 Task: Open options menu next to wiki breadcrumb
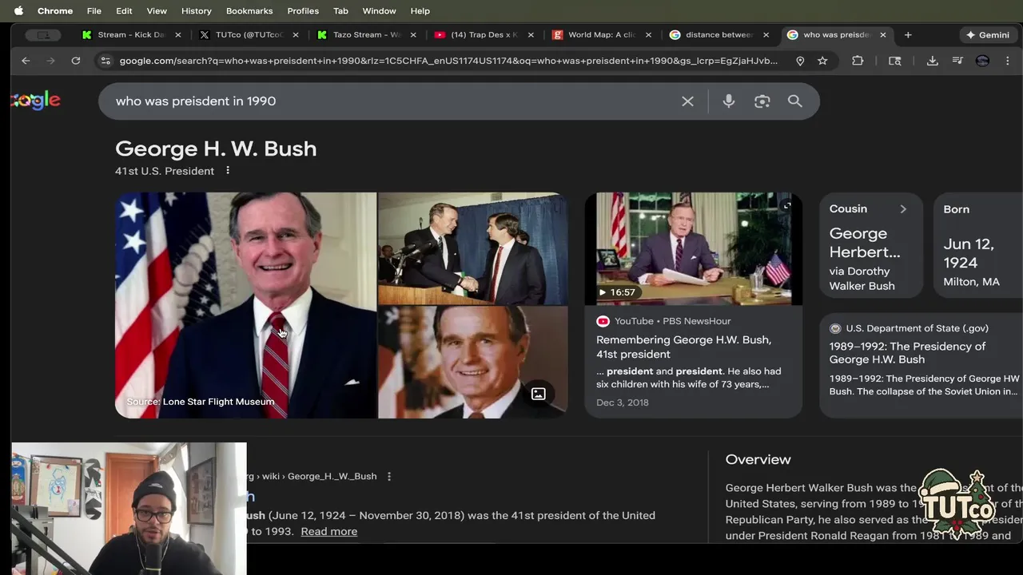pyautogui.click(x=389, y=477)
